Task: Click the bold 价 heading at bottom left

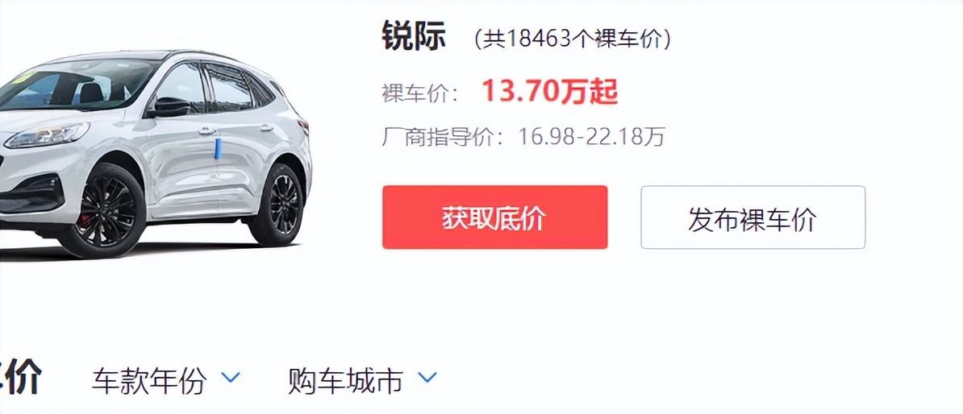Action: (22, 378)
